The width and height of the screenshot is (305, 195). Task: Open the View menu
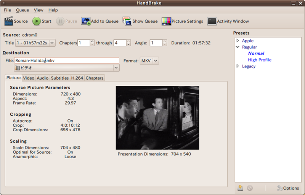39,10
